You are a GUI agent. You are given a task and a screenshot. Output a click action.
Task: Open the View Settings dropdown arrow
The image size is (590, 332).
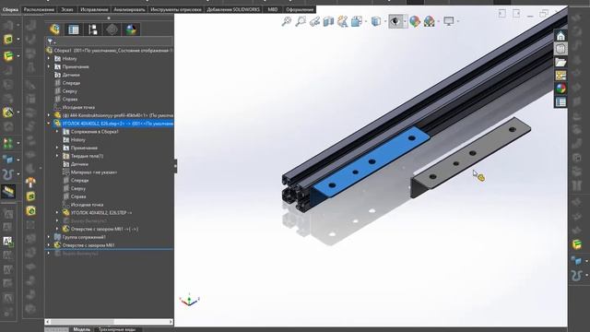click(457, 21)
